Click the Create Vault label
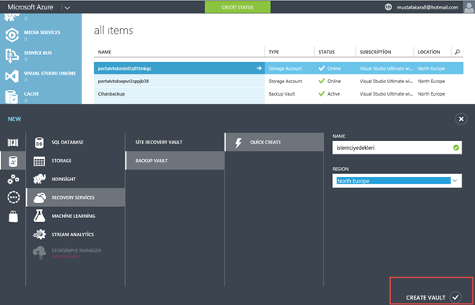The image size is (475, 305). (426, 298)
